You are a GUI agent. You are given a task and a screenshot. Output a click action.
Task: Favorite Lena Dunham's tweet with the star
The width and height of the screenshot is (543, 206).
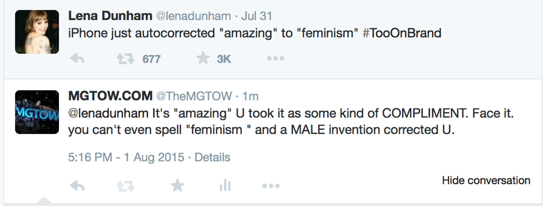tap(203, 59)
